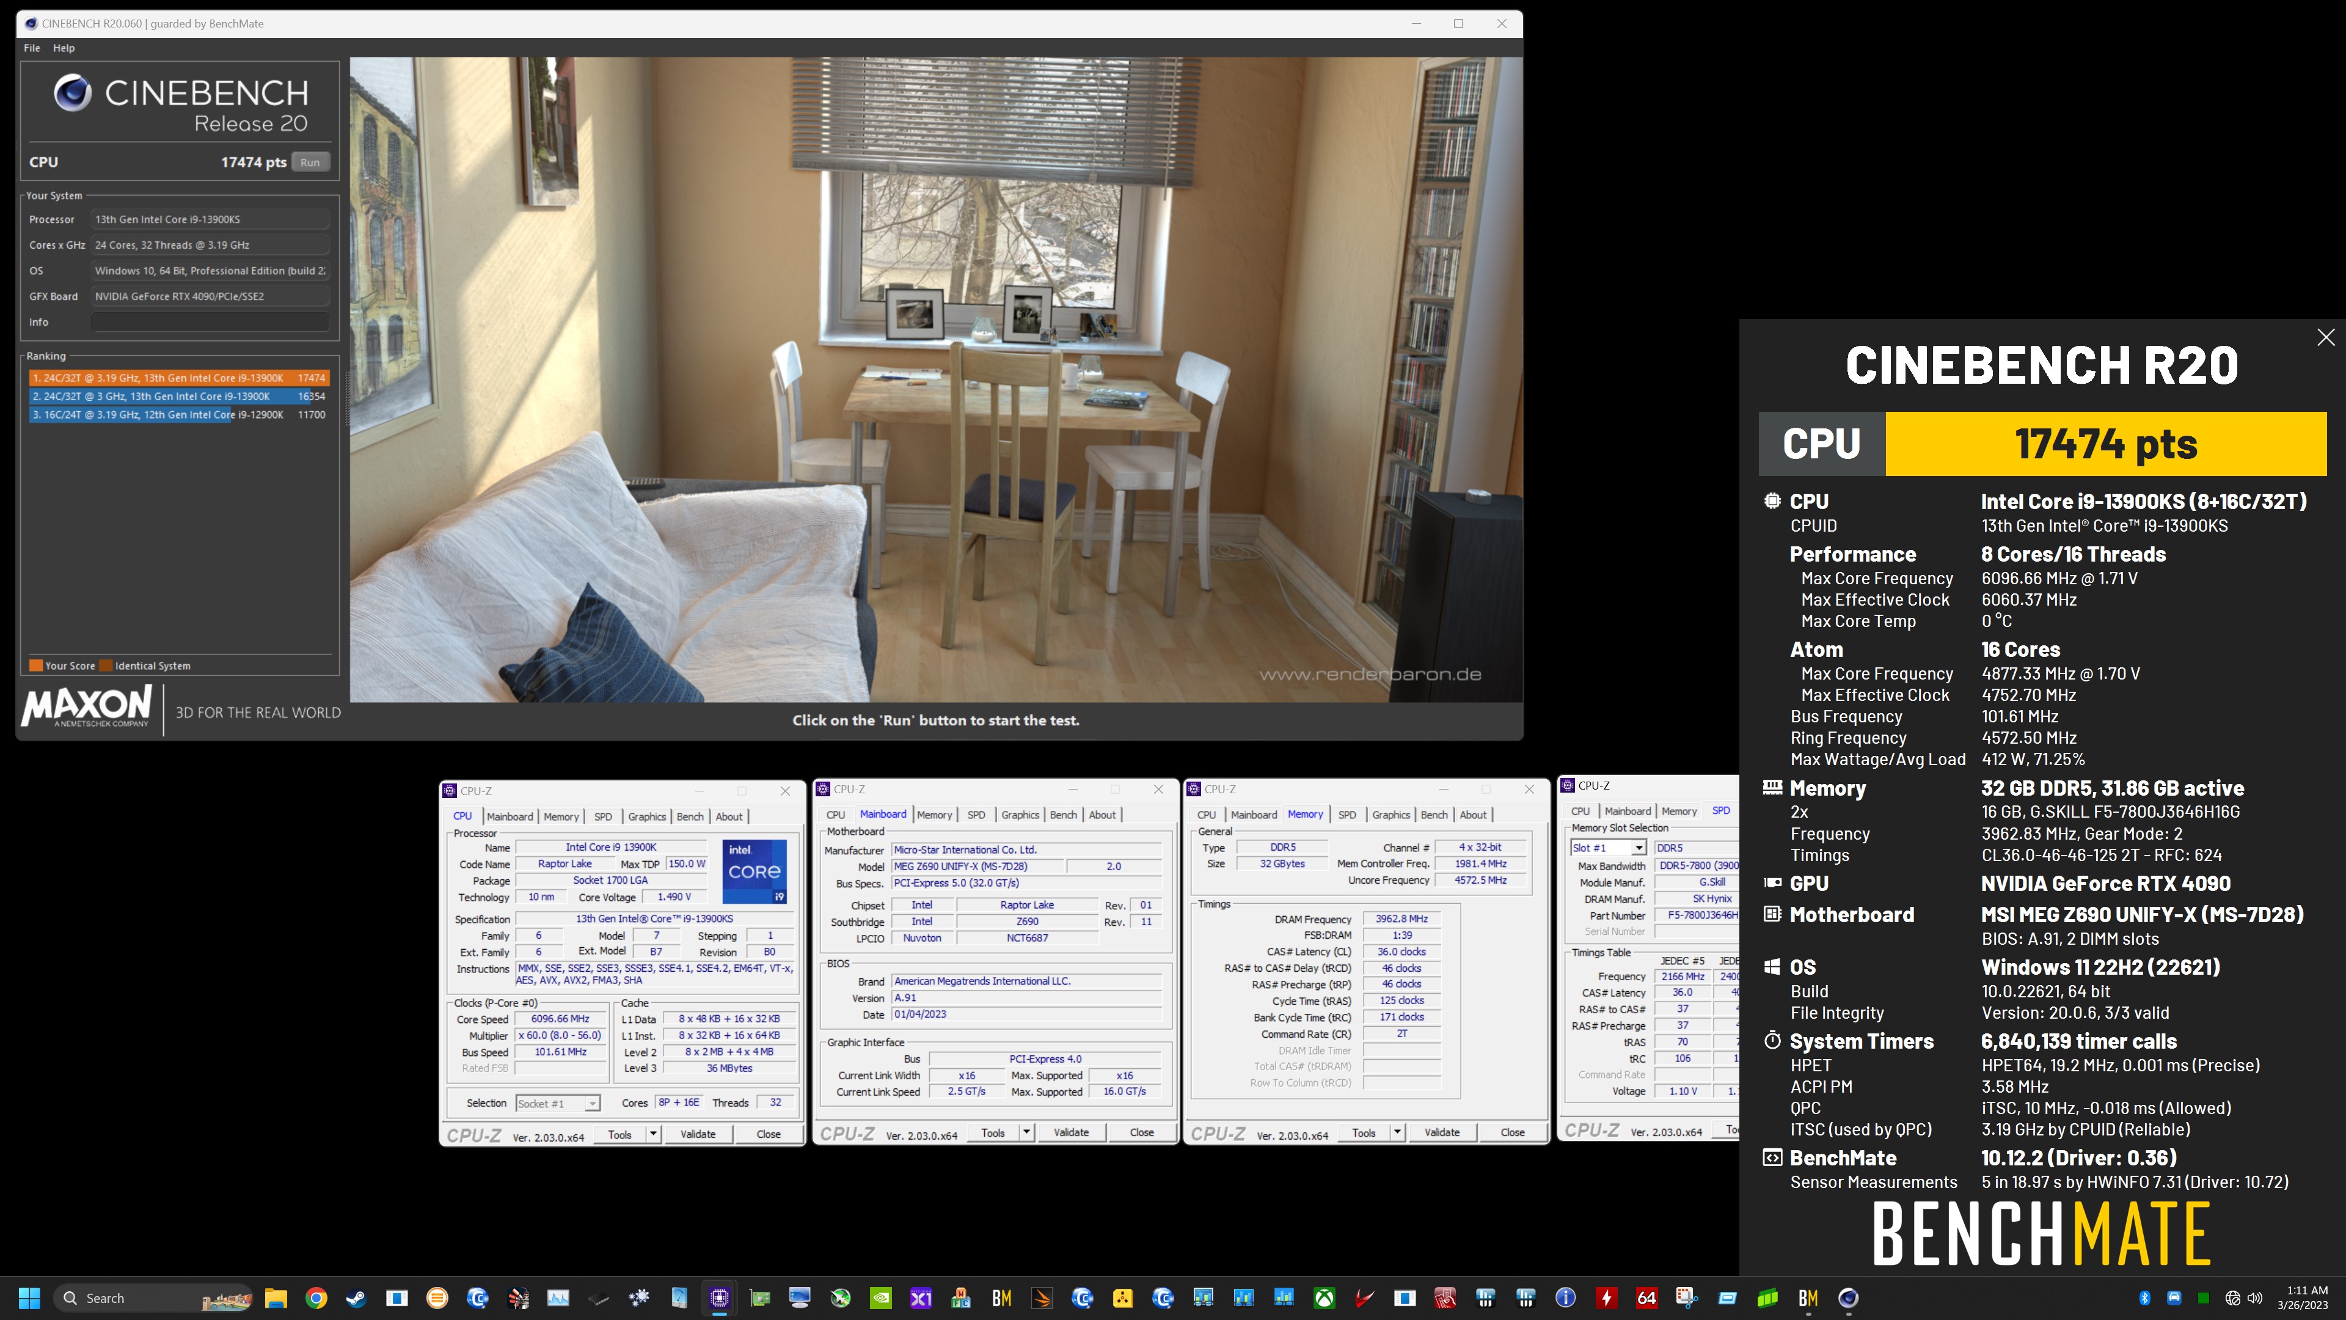Open the File menu in Cinebench
Image resolution: width=2346 pixels, height=1320 pixels.
(32, 48)
